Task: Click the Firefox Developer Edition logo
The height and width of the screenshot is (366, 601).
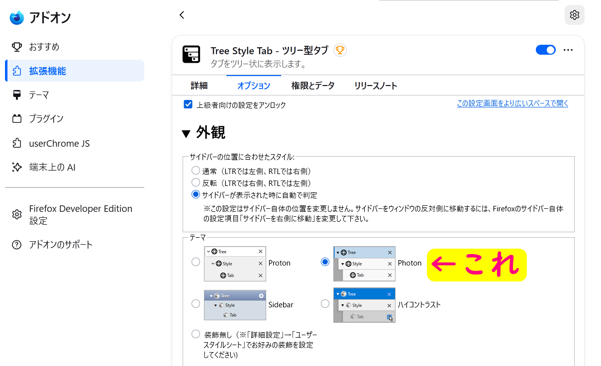Action: tap(17, 17)
